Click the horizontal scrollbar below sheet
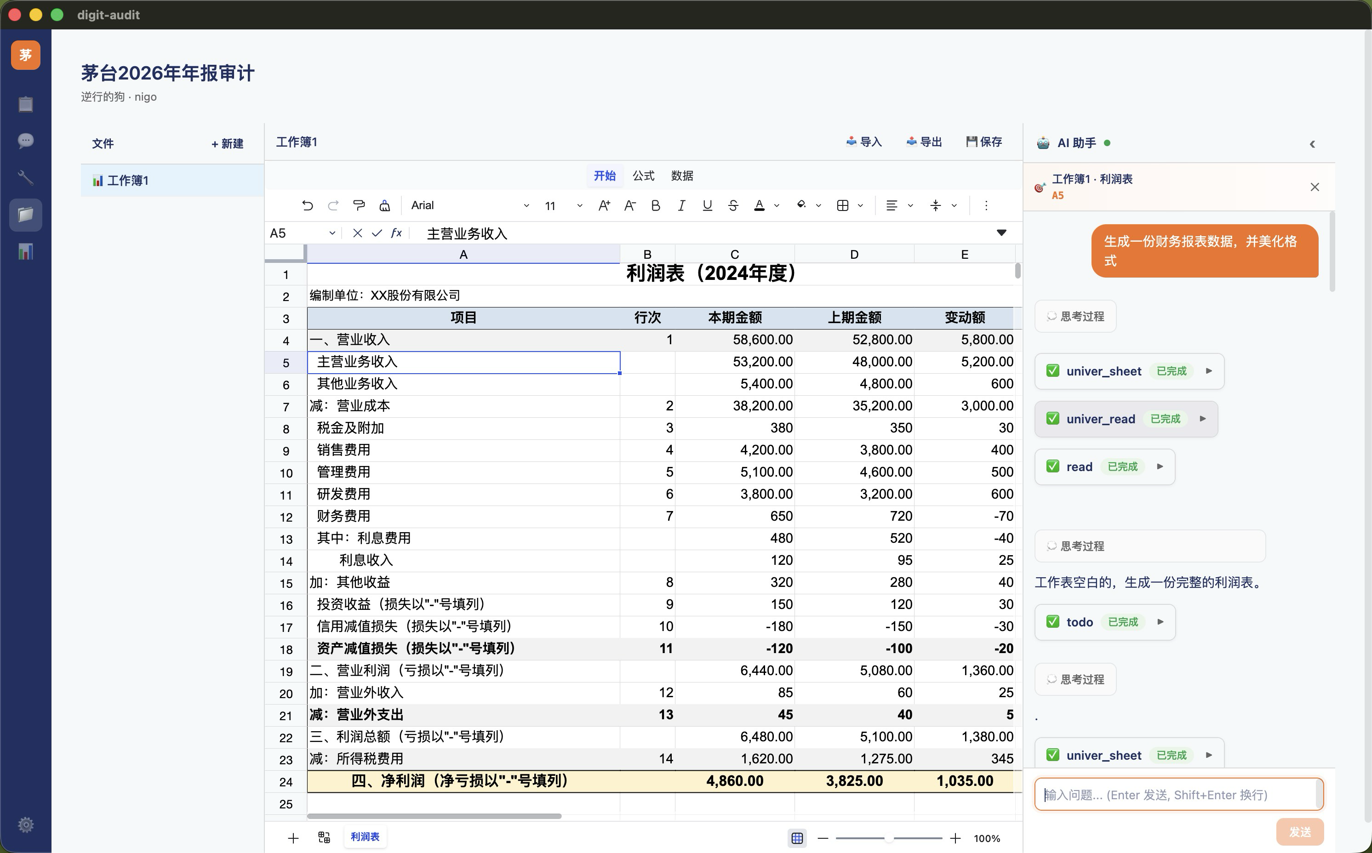1372x853 pixels. (434, 816)
